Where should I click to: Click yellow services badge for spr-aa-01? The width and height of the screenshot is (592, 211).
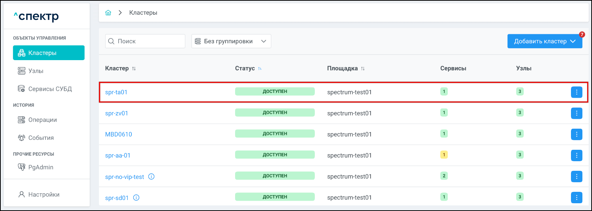(444, 155)
